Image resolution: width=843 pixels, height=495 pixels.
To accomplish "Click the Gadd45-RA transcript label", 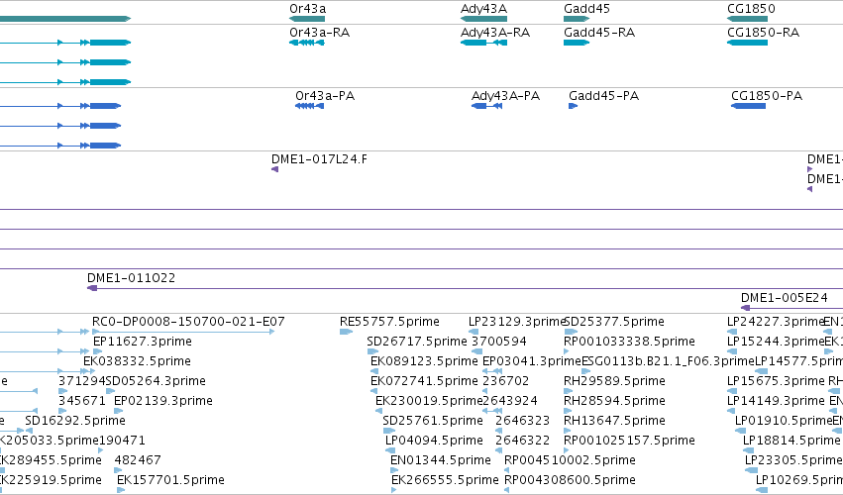I will (x=599, y=33).
